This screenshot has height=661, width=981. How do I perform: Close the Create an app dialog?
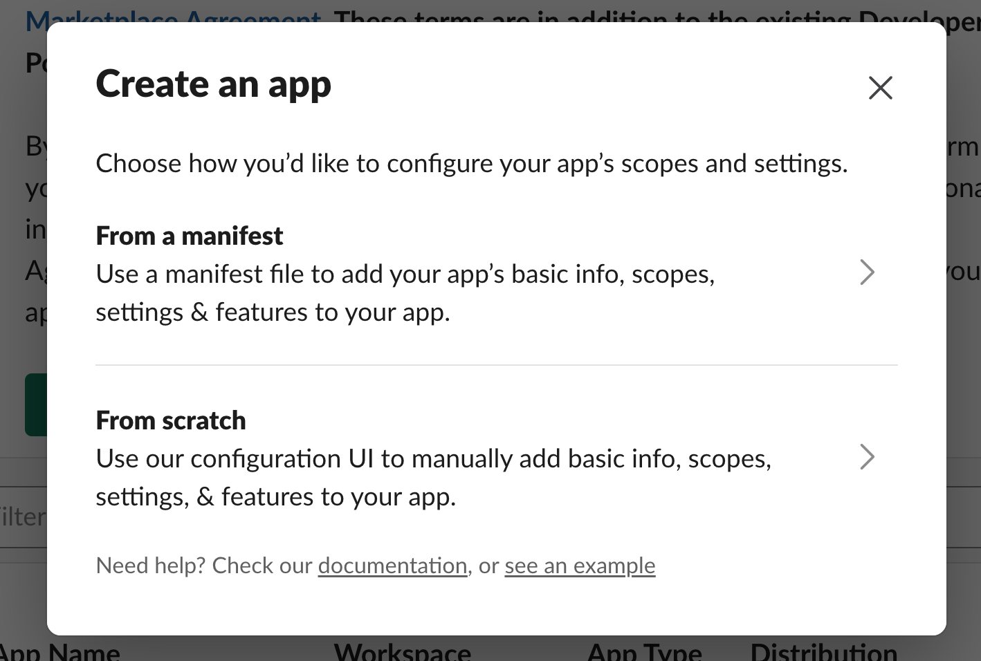[x=880, y=88]
